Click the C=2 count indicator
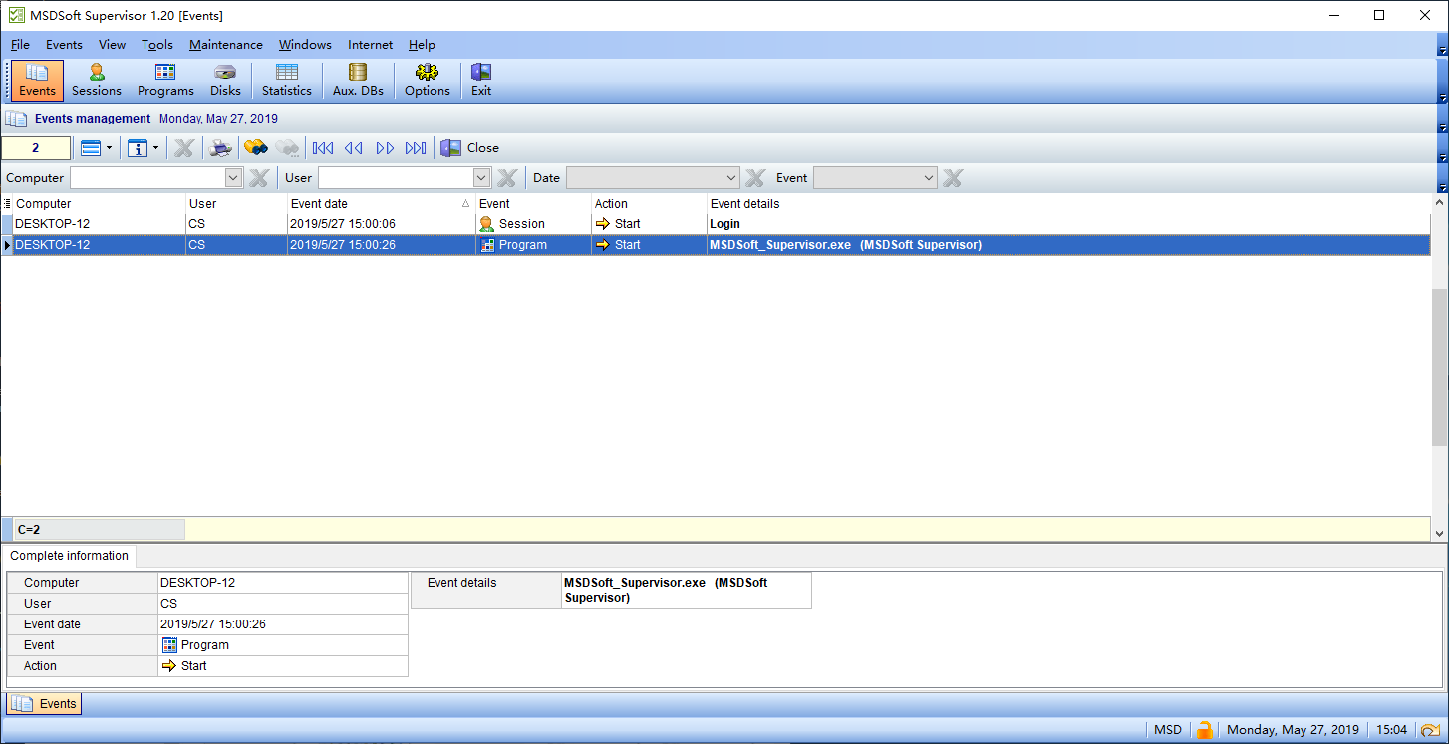Screen dimensions: 1449x744 tap(99, 530)
